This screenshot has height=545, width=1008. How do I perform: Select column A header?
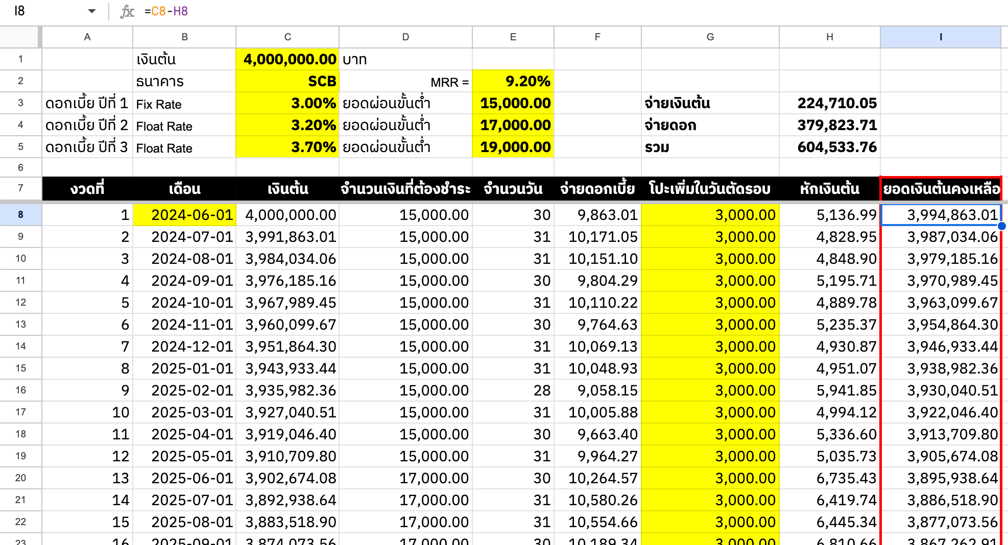click(87, 37)
